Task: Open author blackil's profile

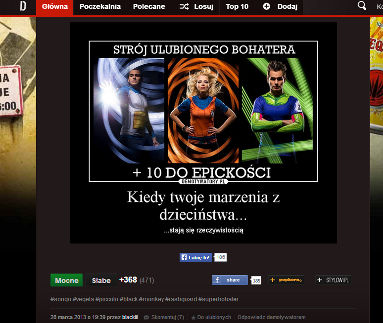Action: point(130,317)
